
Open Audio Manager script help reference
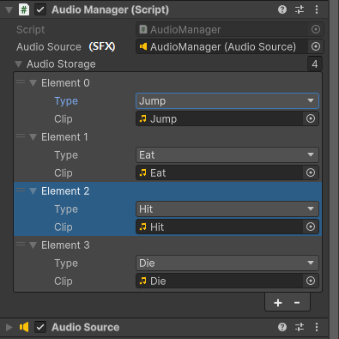tap(282, 9)
